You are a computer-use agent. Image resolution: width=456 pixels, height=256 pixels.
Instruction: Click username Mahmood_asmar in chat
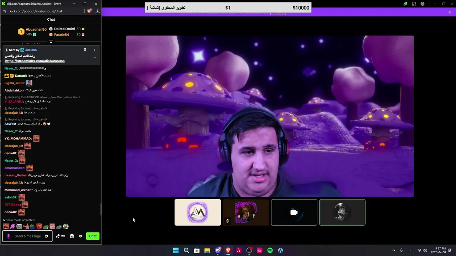(18, 190)
